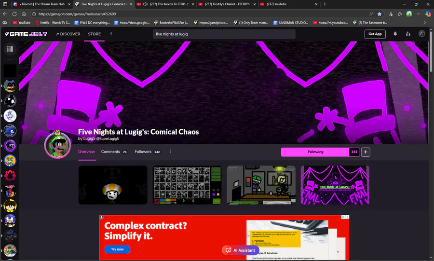
Task: Open the YouTube bookmark
Action: click(x=22, y=23)
